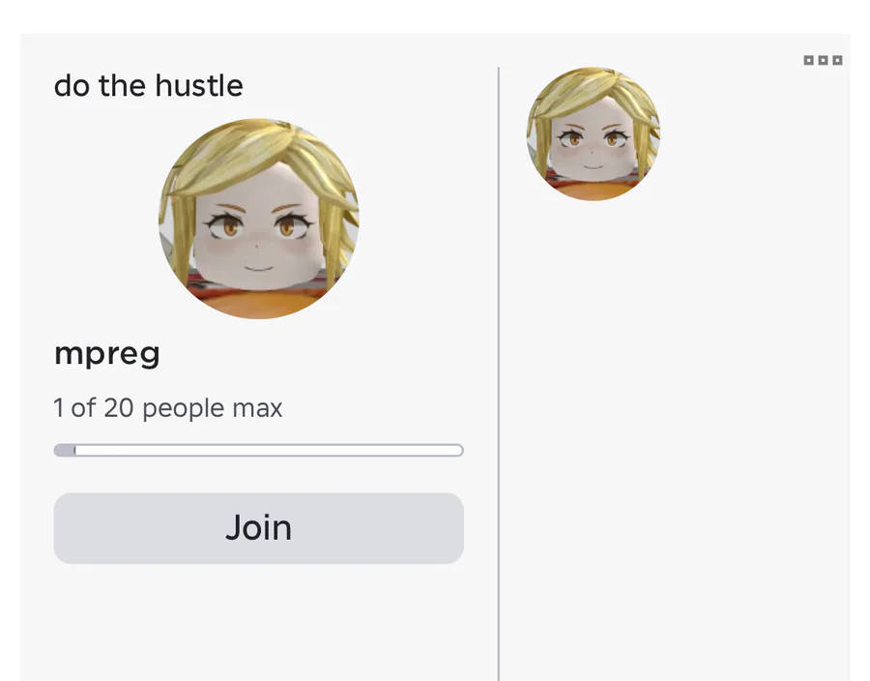Click the filled portion of capacity bar
This screenshot has width=870, height=681.
point(65,450)
